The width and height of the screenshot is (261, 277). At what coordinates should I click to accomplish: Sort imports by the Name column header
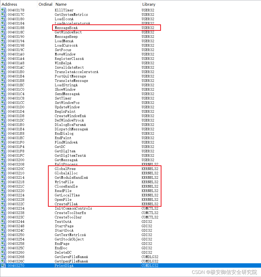coord(61,4)
